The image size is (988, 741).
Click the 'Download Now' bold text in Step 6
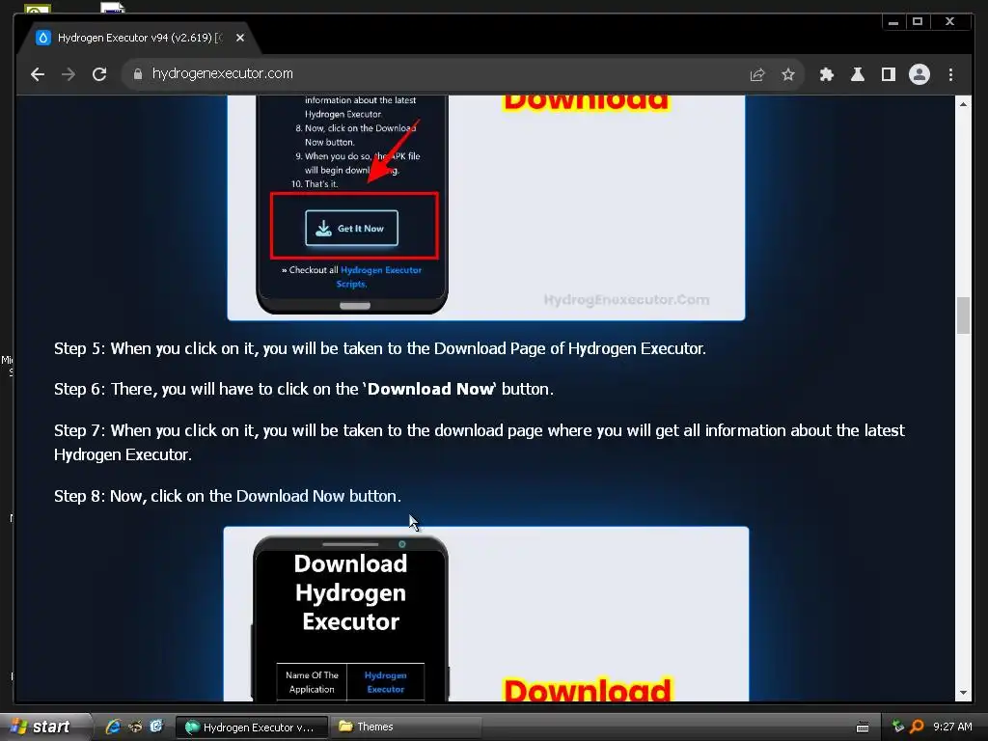pyautogui.click(x=429, y=389)
